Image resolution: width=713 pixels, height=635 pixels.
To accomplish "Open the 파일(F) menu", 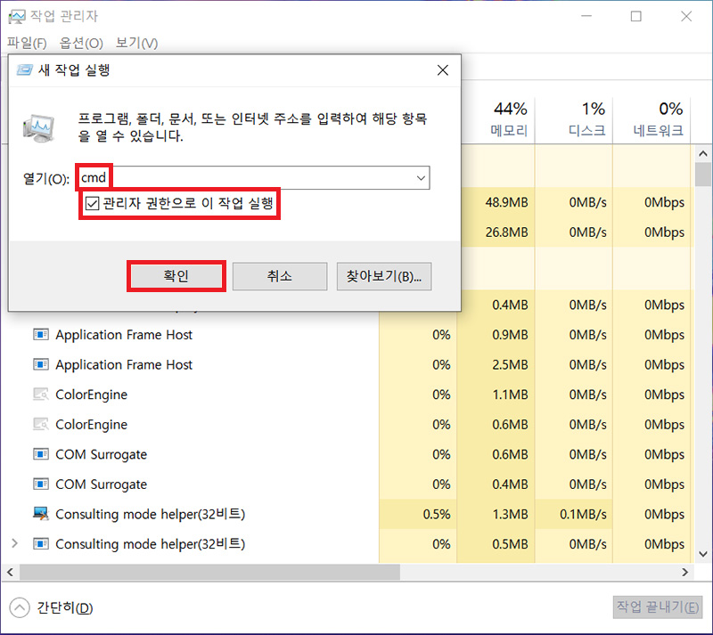I will coord(27,43).
